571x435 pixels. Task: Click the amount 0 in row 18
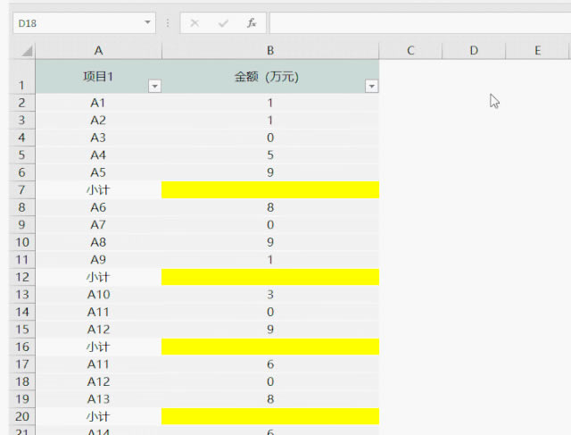click(270, 381)
